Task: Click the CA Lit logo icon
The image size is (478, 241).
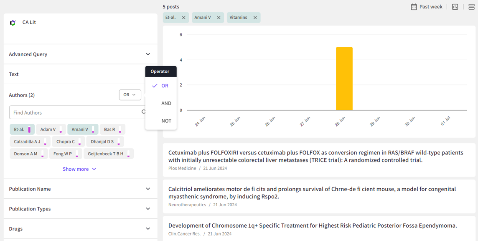Action: [x=13, y=23]
